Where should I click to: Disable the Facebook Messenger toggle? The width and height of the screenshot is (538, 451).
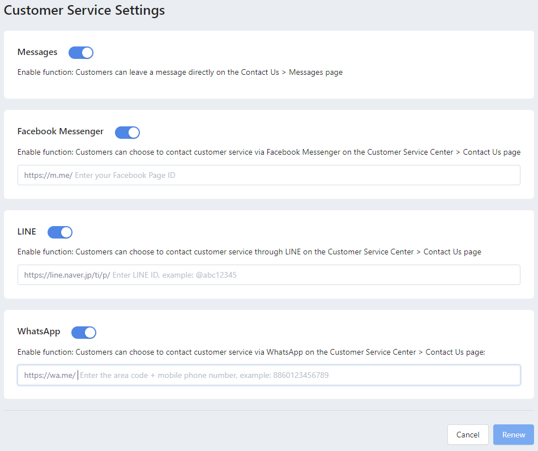point(127,132)
